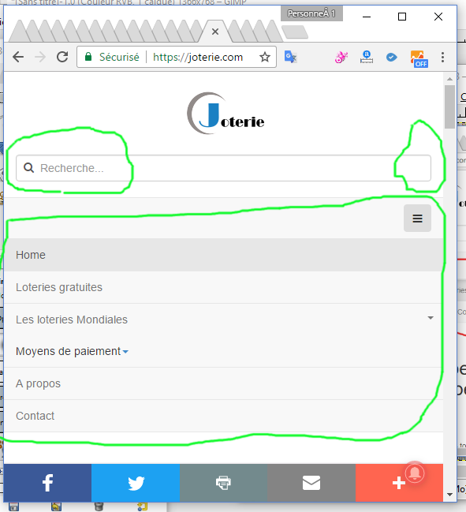Screen dimensions: 466x512
Task: Open notification bell icon
Action: pyautogui.click(x=415, y=473)
